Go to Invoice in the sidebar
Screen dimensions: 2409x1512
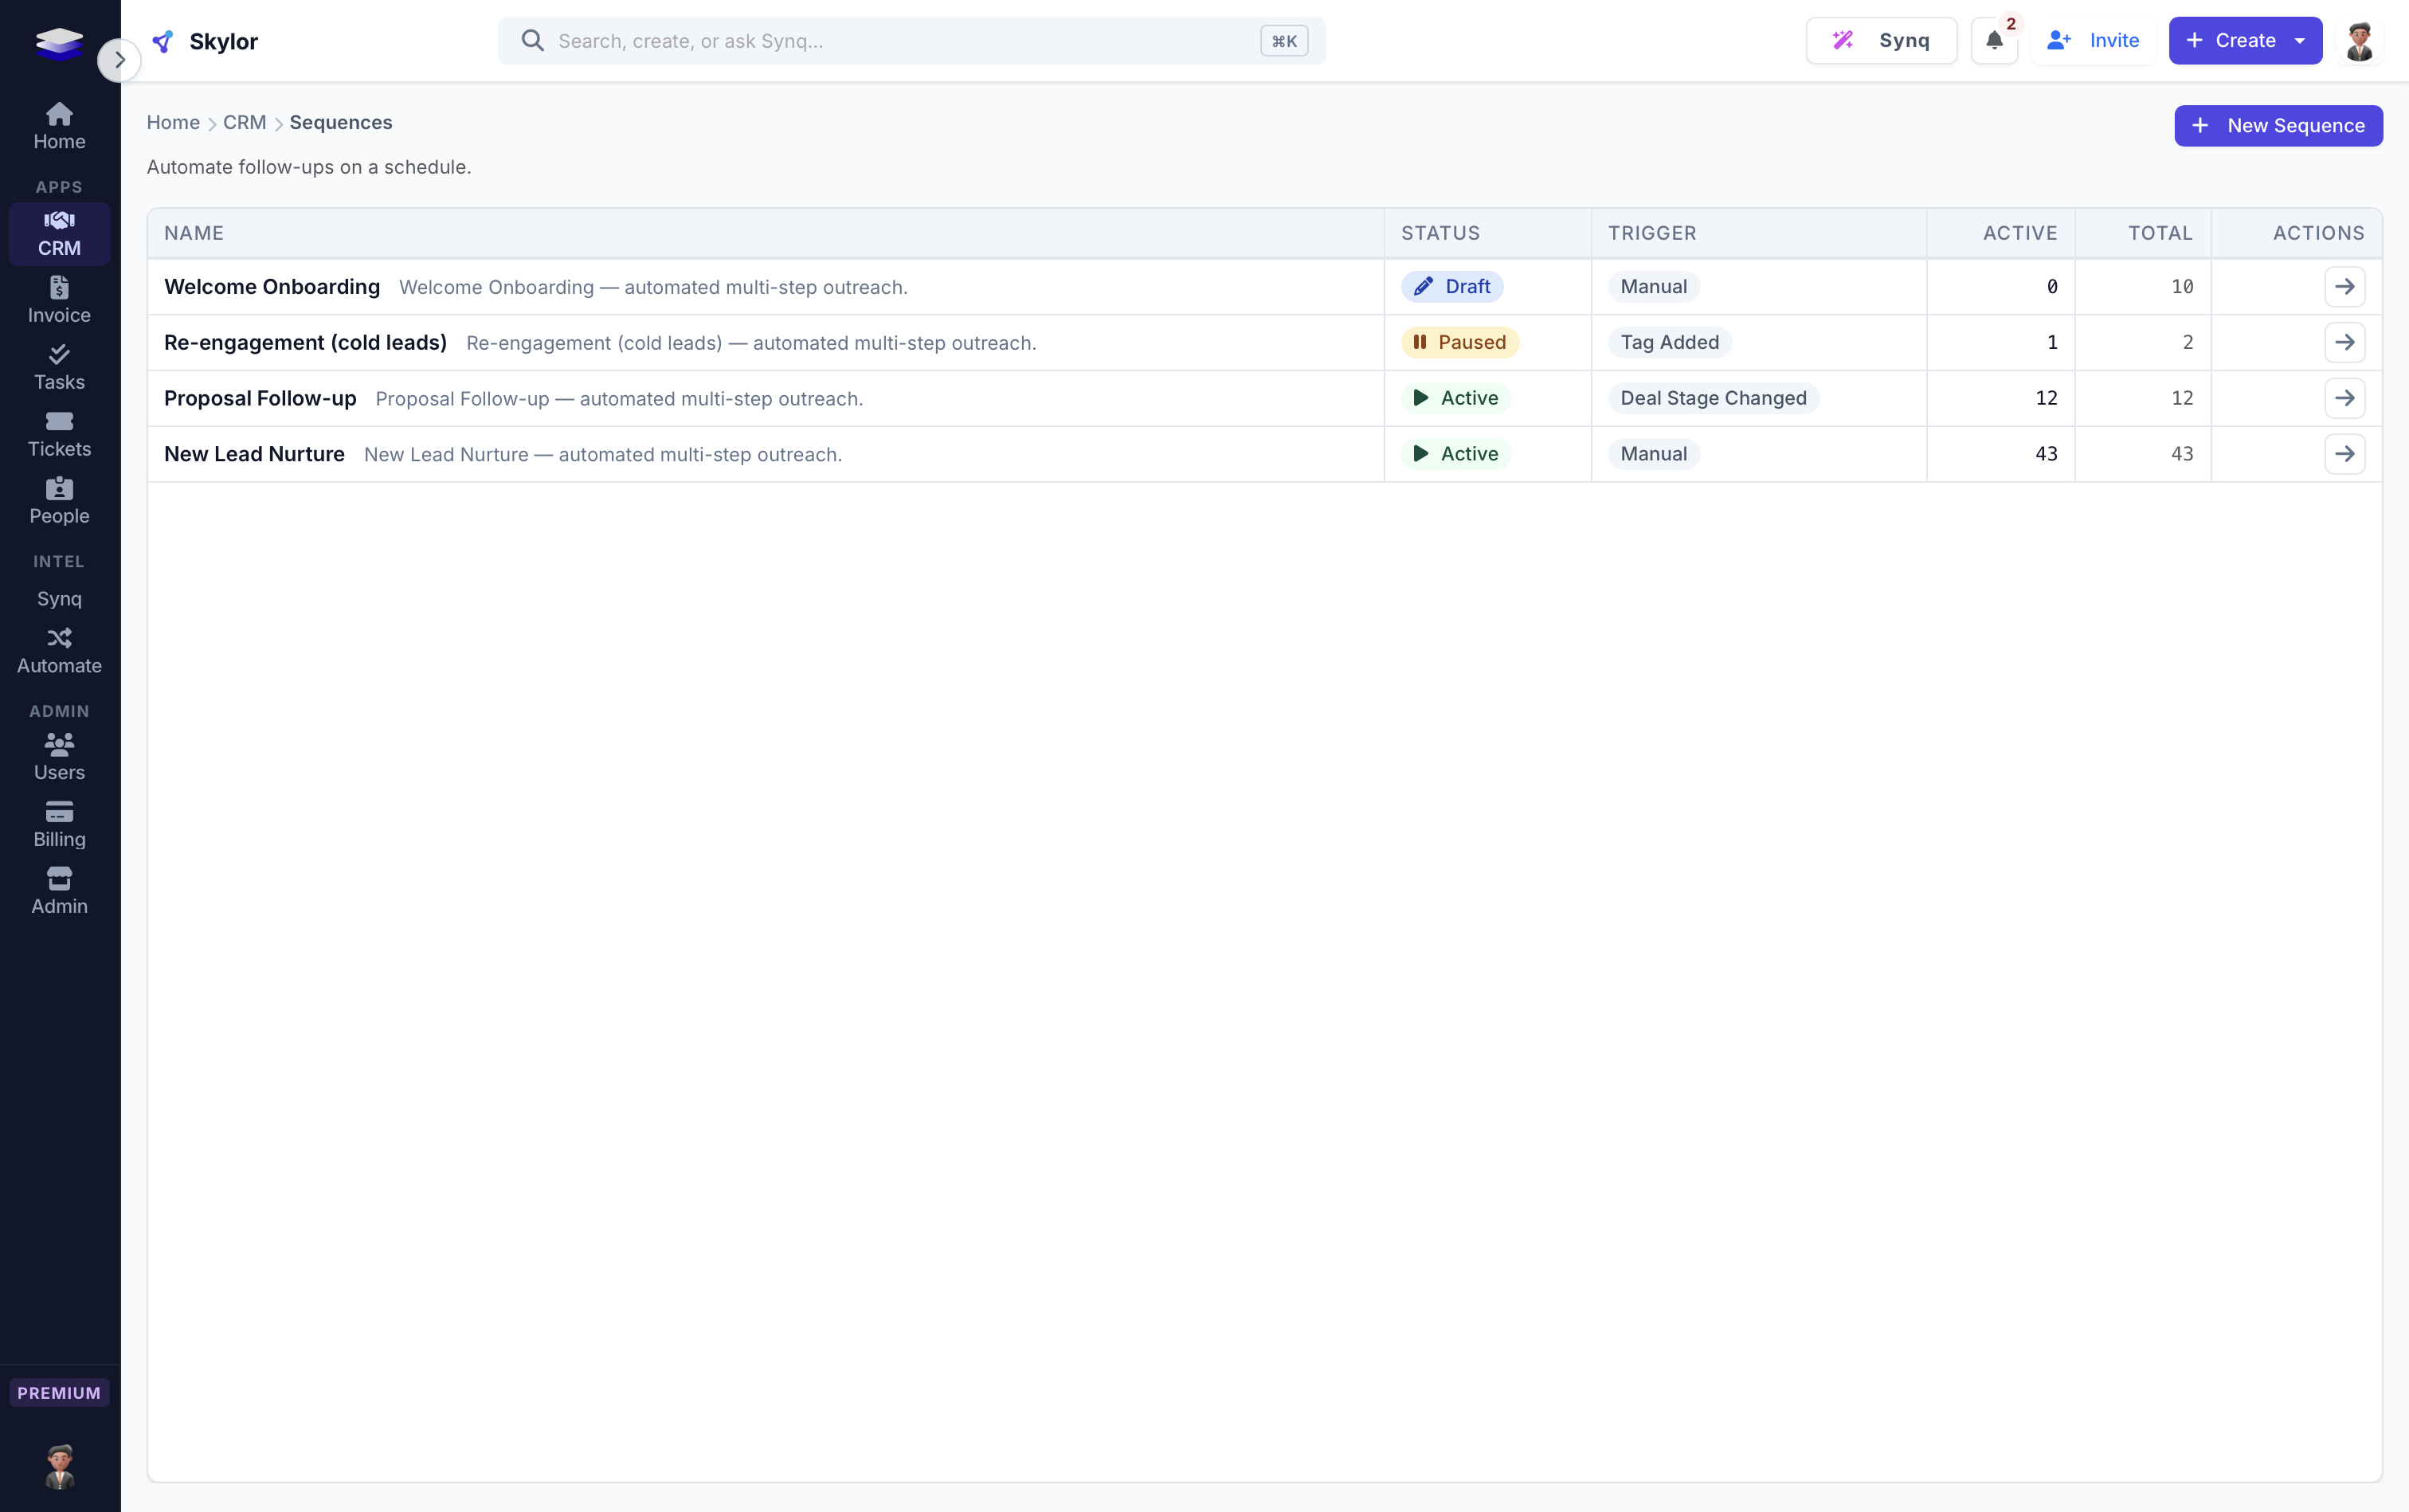tap(59, 300)
